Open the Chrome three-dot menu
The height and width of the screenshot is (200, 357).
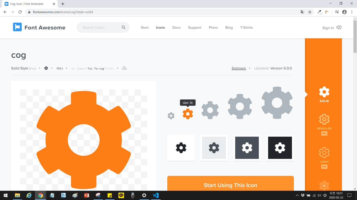click(352, 12)
